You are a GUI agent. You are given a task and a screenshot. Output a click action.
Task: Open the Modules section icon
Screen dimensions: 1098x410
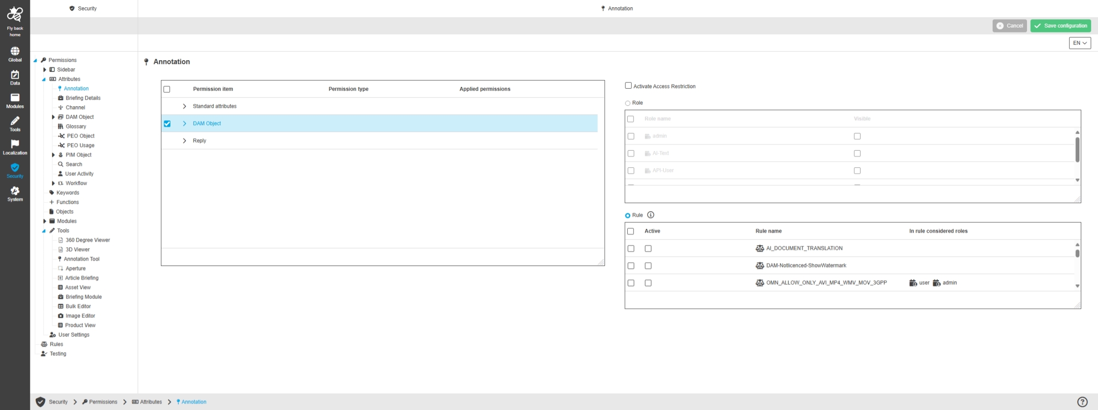pyautogui.click(x=15, y=100)
